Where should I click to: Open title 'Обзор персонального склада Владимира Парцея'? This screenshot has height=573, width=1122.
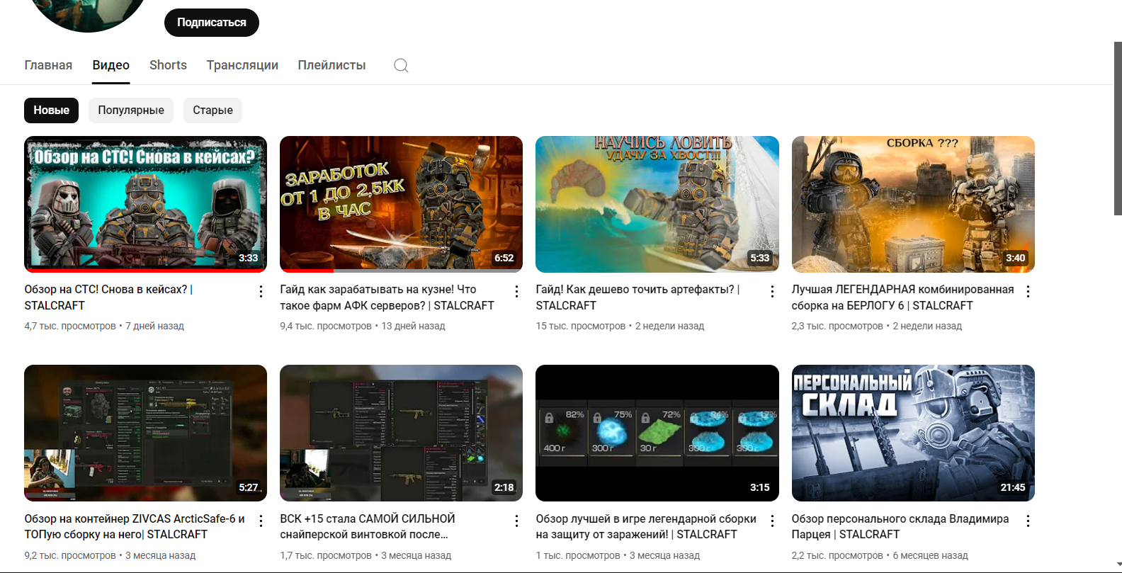(900, 526)
